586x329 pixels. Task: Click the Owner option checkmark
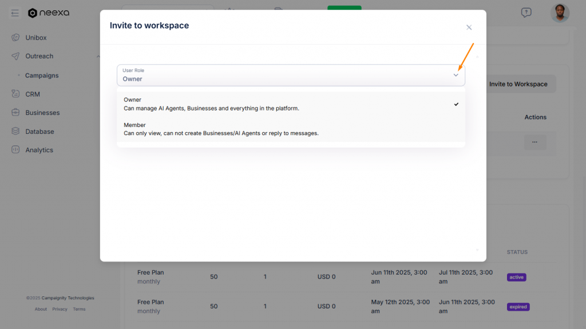pos(456,104)
